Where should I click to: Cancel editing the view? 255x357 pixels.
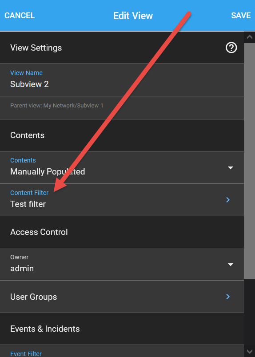pyautogui.click(x=20, y=16)
